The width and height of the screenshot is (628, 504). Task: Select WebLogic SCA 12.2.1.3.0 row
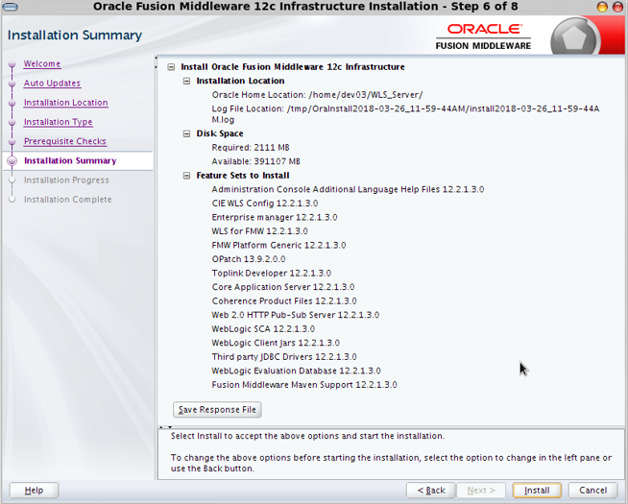(263, 329)
